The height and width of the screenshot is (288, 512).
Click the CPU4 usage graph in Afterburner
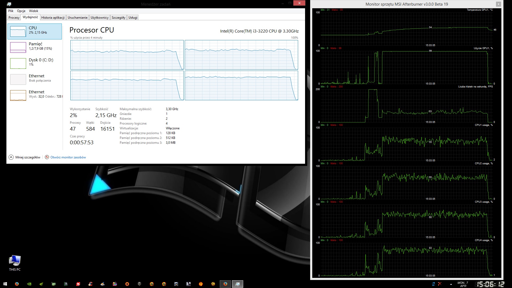tap(407, 259)
